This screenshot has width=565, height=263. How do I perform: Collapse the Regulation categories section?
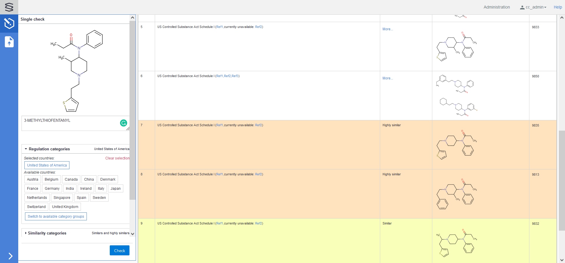26,149
